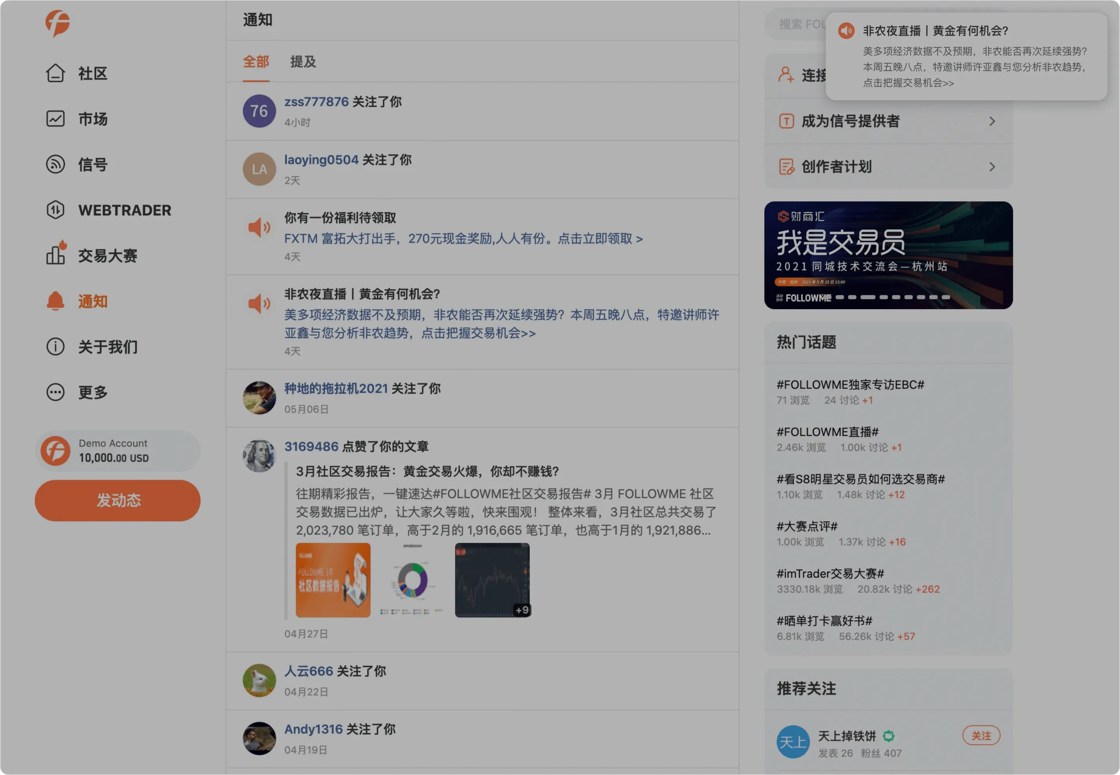
Task: Click 3169486's avatar image
Action: [259, 456]
